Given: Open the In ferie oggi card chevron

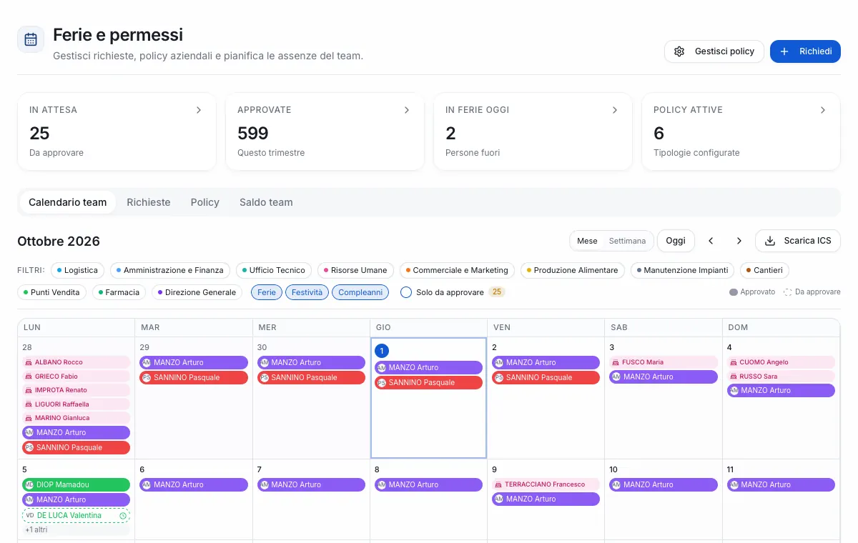Looking at the screenshot, I should tap(615, 110).
